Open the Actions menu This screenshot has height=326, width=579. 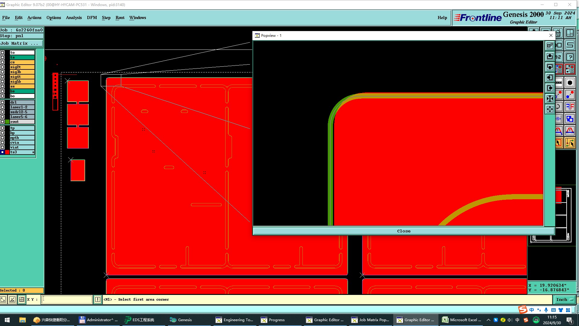click(34, 18)
